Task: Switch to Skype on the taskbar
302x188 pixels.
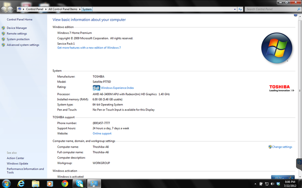Action: [79, 184]
